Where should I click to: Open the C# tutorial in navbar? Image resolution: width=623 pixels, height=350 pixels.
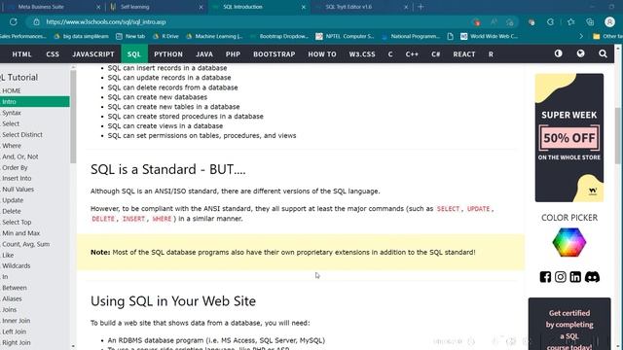tap(435, 54)
